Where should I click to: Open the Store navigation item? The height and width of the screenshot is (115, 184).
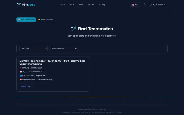tap(81, 4)
